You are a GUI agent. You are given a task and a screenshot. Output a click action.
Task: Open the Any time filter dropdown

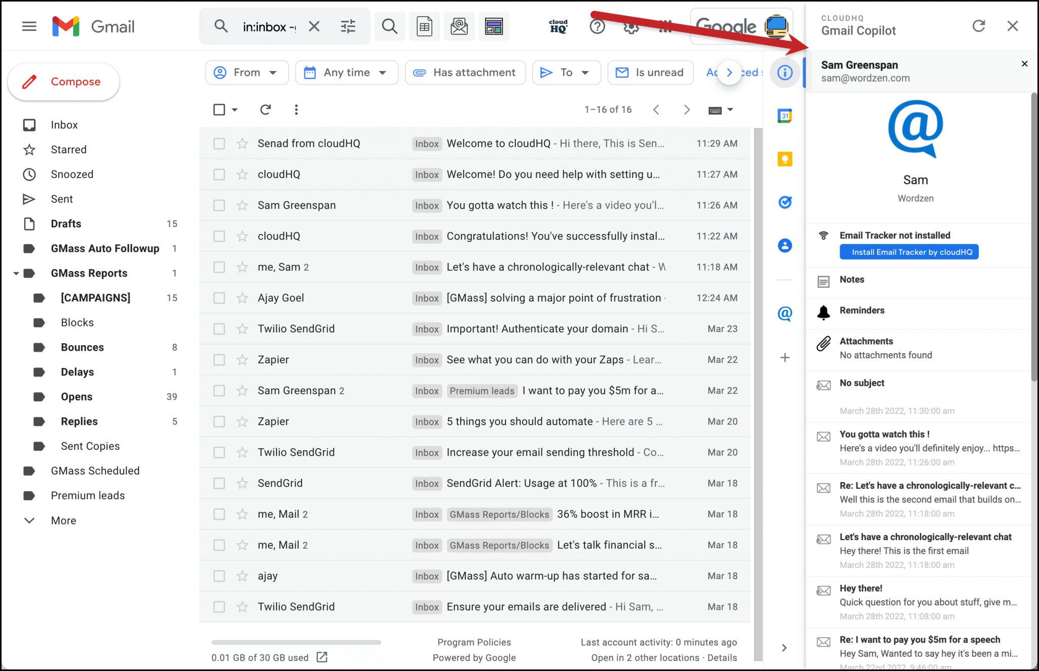[347, 73]
